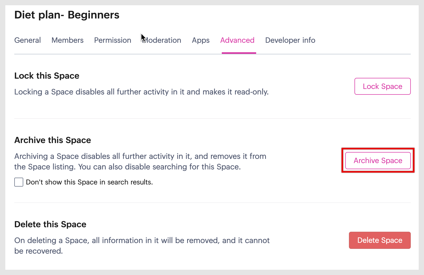
Task: Click the "Lock this Space" heading
Action: [x=47, y=76]
